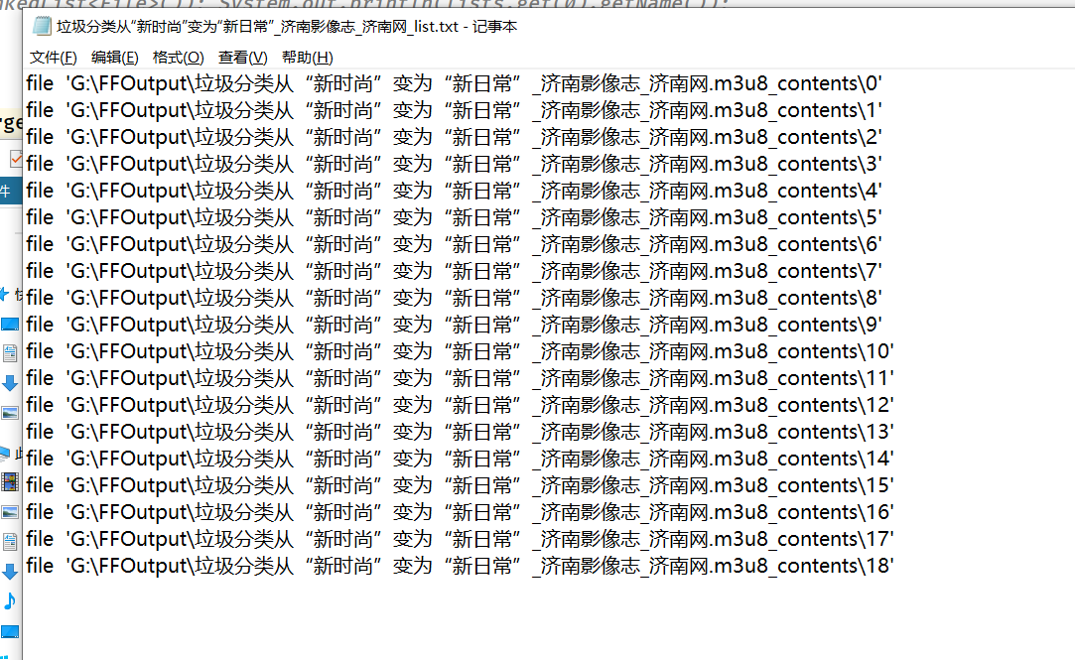Toggle the red checkbox behind Notepad
1075x660 pixels.
click(16, 159)
